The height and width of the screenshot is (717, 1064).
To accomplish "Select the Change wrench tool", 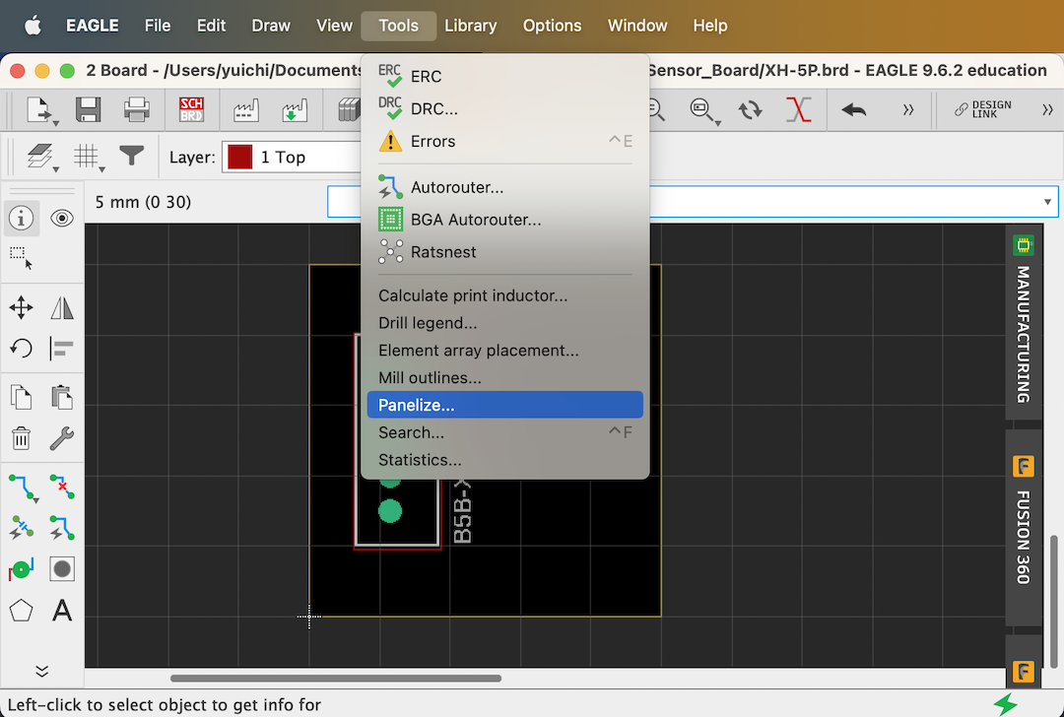I will [x=62, y=438].
